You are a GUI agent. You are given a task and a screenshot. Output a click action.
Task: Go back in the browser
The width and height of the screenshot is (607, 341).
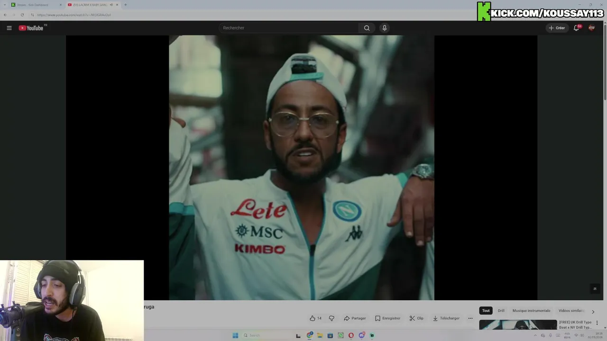[5, 15]
